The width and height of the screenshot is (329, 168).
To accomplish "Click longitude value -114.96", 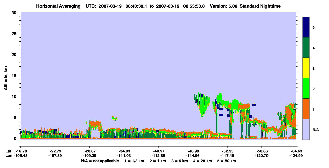I will coord(193,156).
